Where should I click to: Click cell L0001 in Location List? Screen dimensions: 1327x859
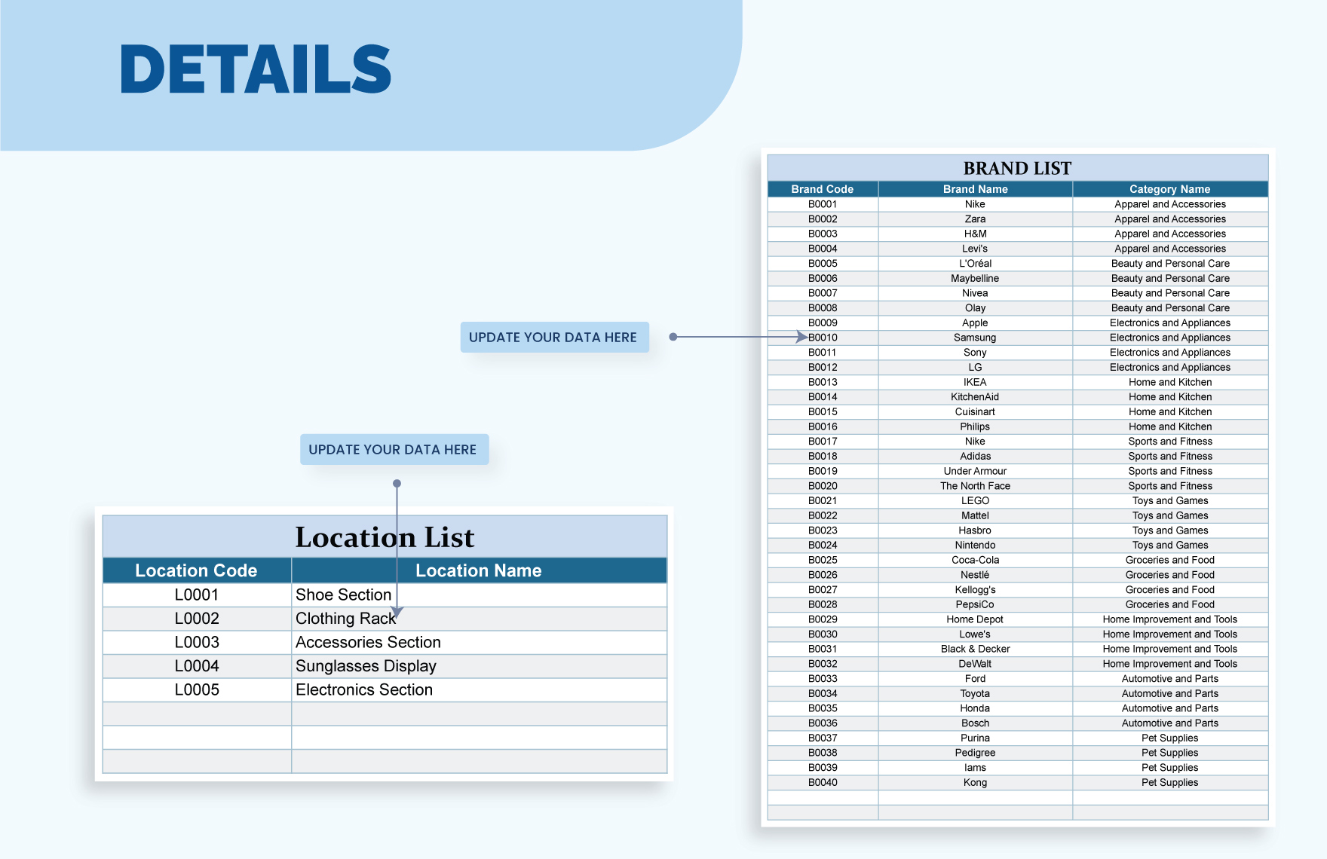pos(197,595)
